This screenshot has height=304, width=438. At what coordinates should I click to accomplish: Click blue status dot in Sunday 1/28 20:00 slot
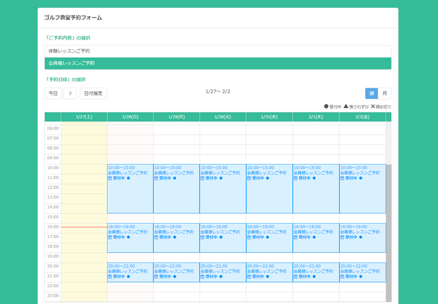point(128,277)
